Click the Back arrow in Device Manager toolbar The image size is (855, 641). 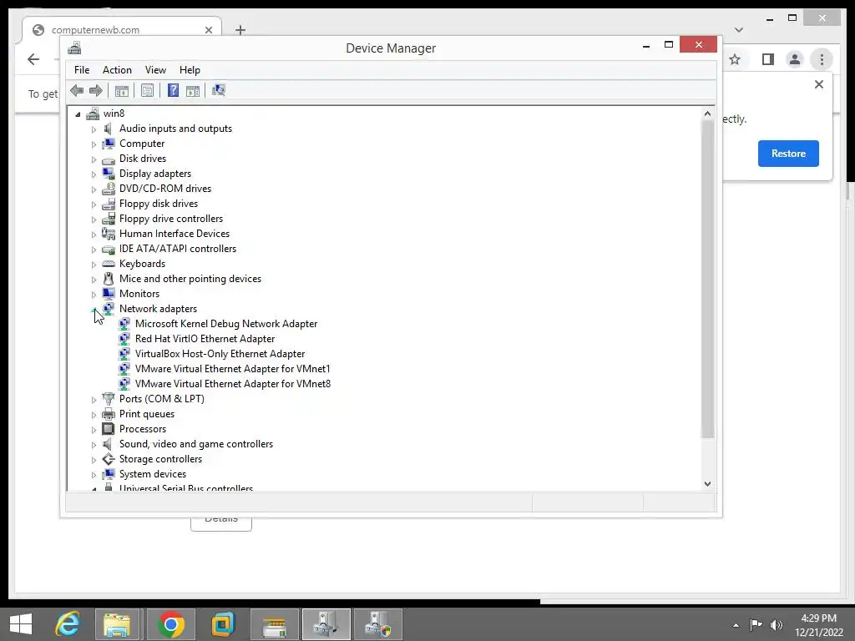click(x=77, y=90)
